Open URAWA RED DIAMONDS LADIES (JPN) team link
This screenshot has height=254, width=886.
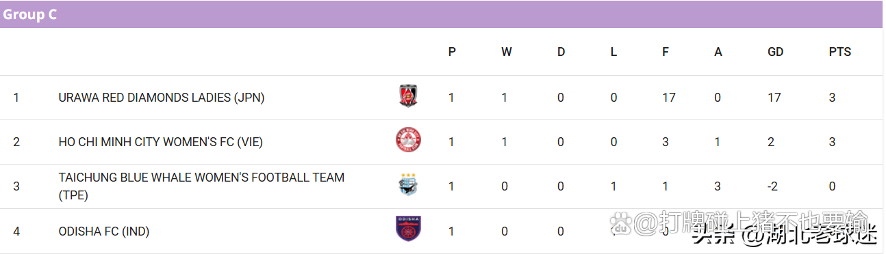pyautogui.click(x=162, y=98)
